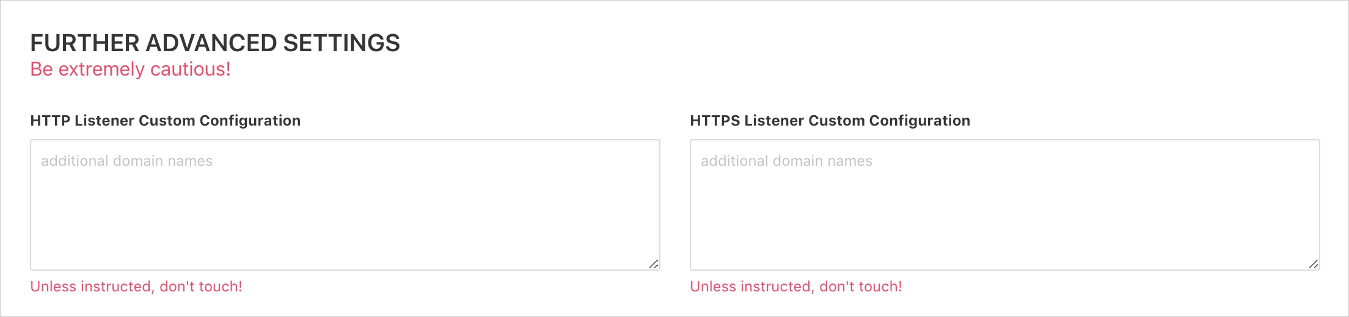Viewport: 1349px width, 317px height.
Task: Click the HTTP text area resize handle
Action: [653, 264]
